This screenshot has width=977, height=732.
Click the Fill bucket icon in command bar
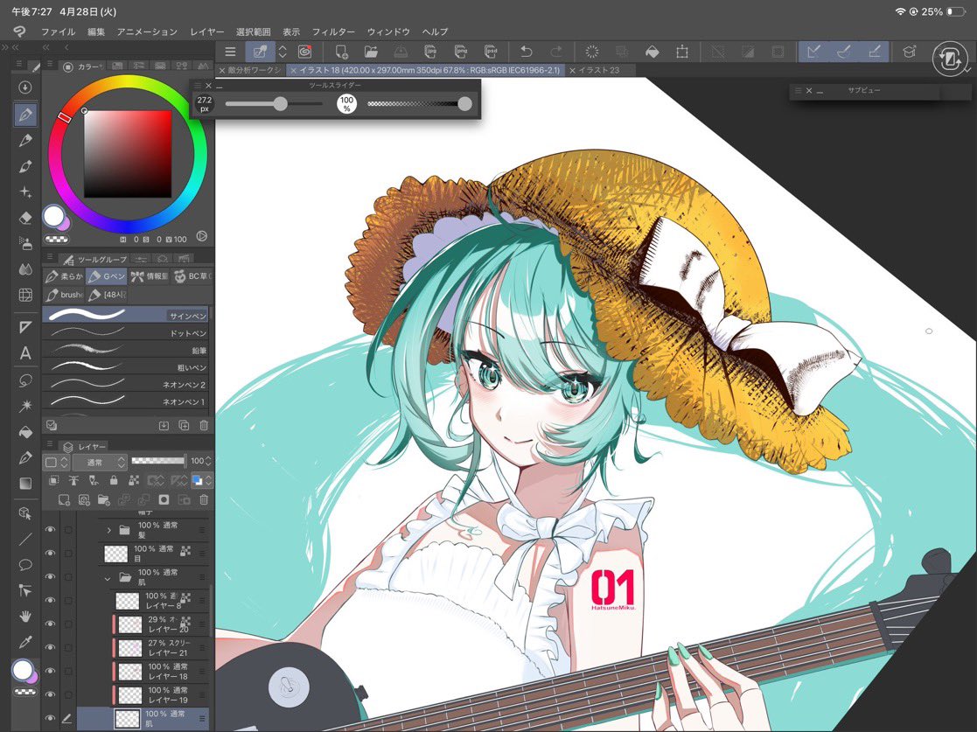pos(652,52)
